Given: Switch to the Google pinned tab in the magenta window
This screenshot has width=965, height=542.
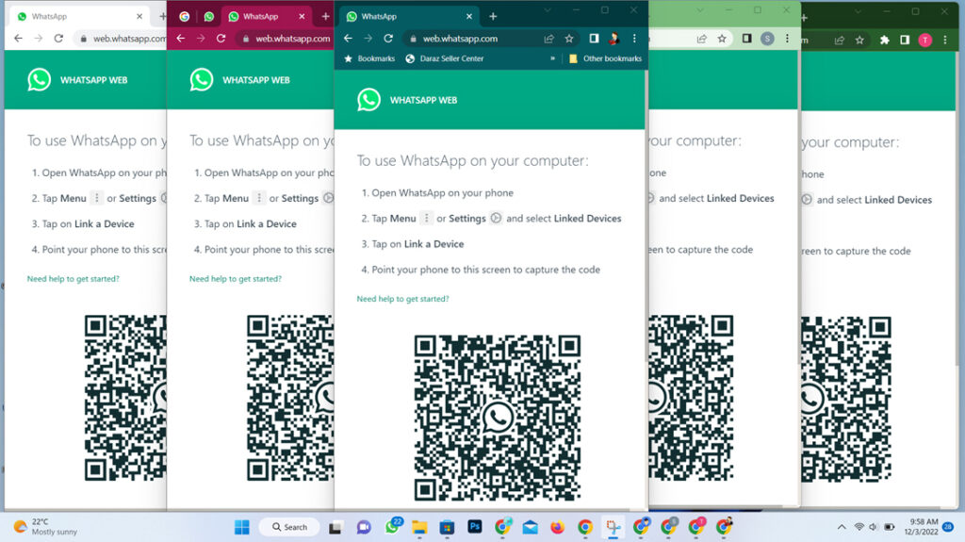Looking at the screenshot, I should pyautogui.click(x=185, y=17).
